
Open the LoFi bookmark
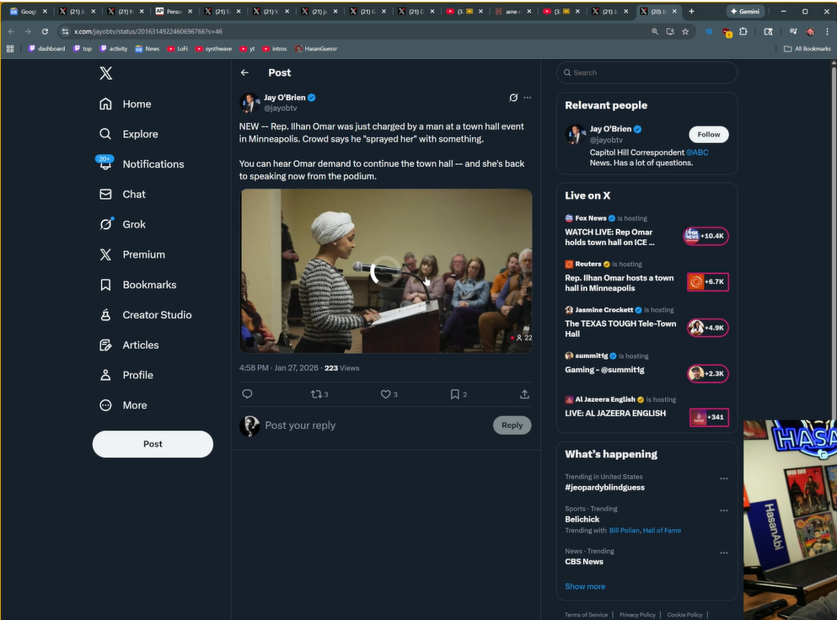tap(177, 49)
